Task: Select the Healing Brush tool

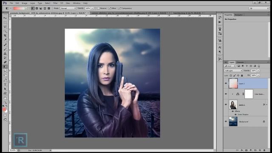Action: click(x=5, y=45)
